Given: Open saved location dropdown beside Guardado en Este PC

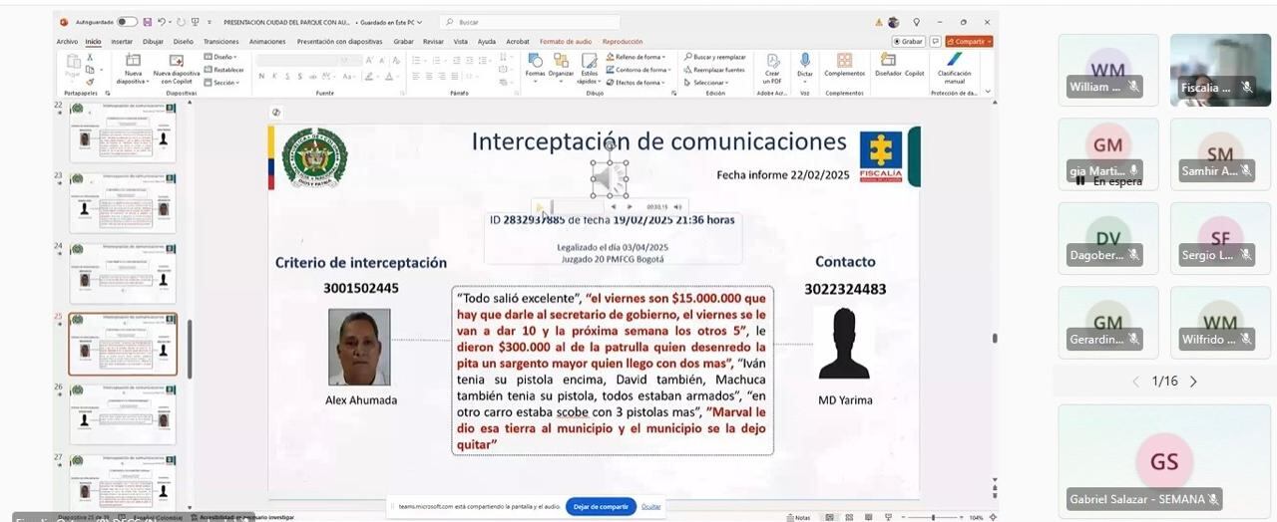Looking at the screenshot, I should point(420,22).
